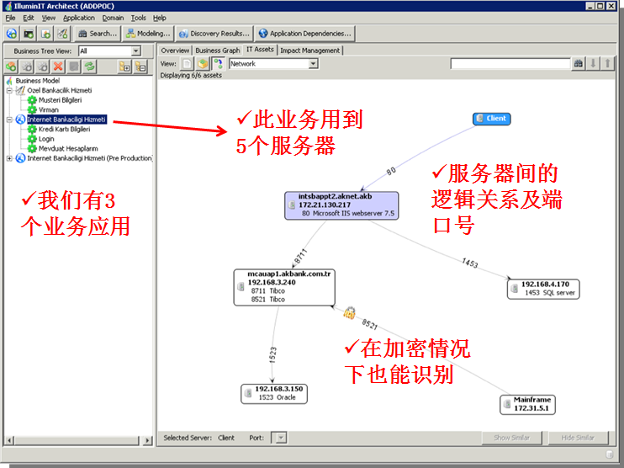Open the Domain menu
Screen dimensions: 624x468
tap(113, 18)
